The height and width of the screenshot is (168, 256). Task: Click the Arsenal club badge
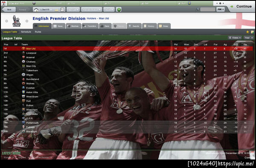click(x=23, y=57)
